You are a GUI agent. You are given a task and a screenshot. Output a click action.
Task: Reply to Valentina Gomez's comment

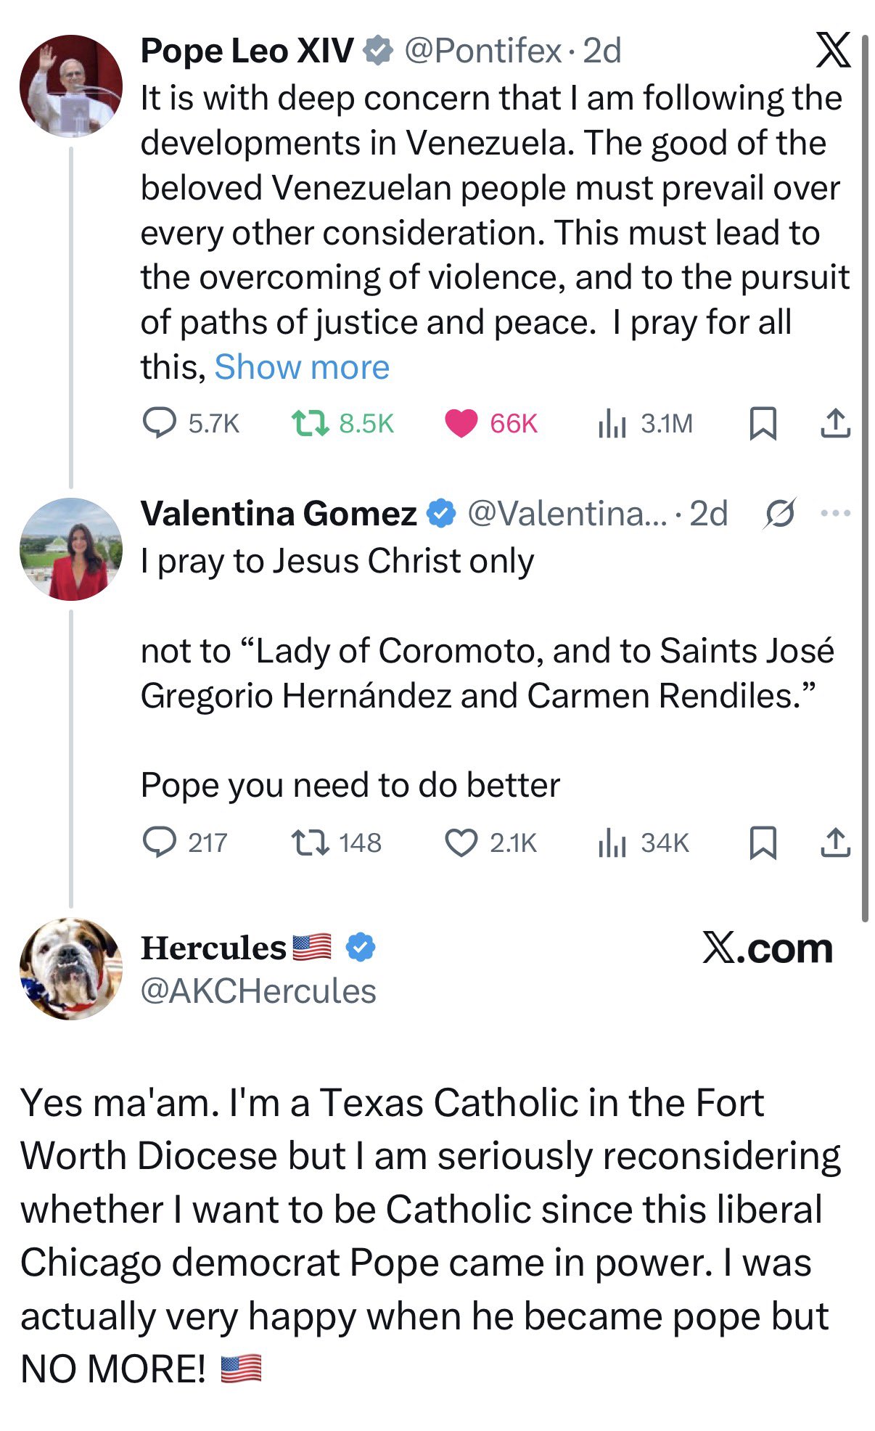159,842
